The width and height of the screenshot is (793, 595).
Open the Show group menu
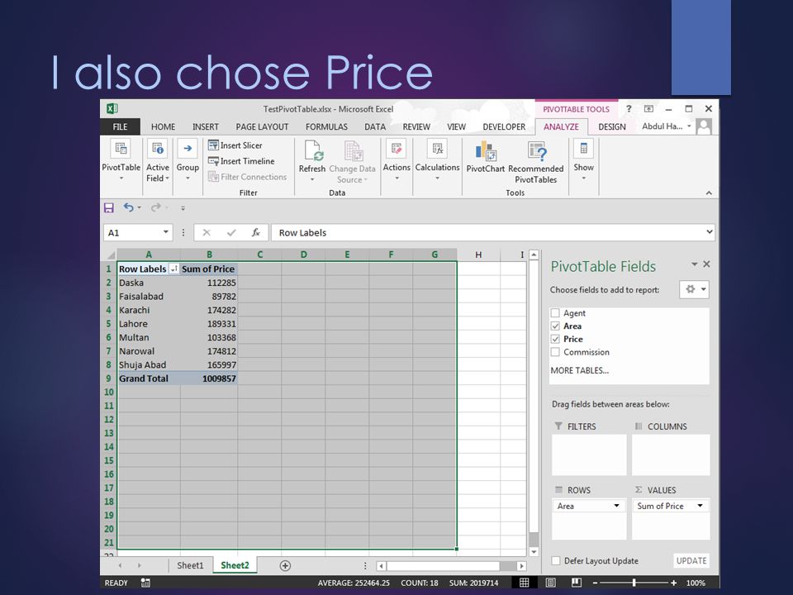[x=584, y=161]
